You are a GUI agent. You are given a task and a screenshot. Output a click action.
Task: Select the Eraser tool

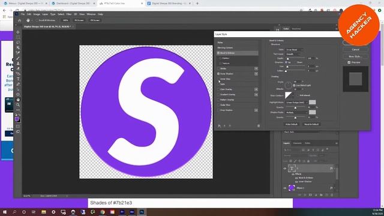pyautogui.click(x=18, y=68)
